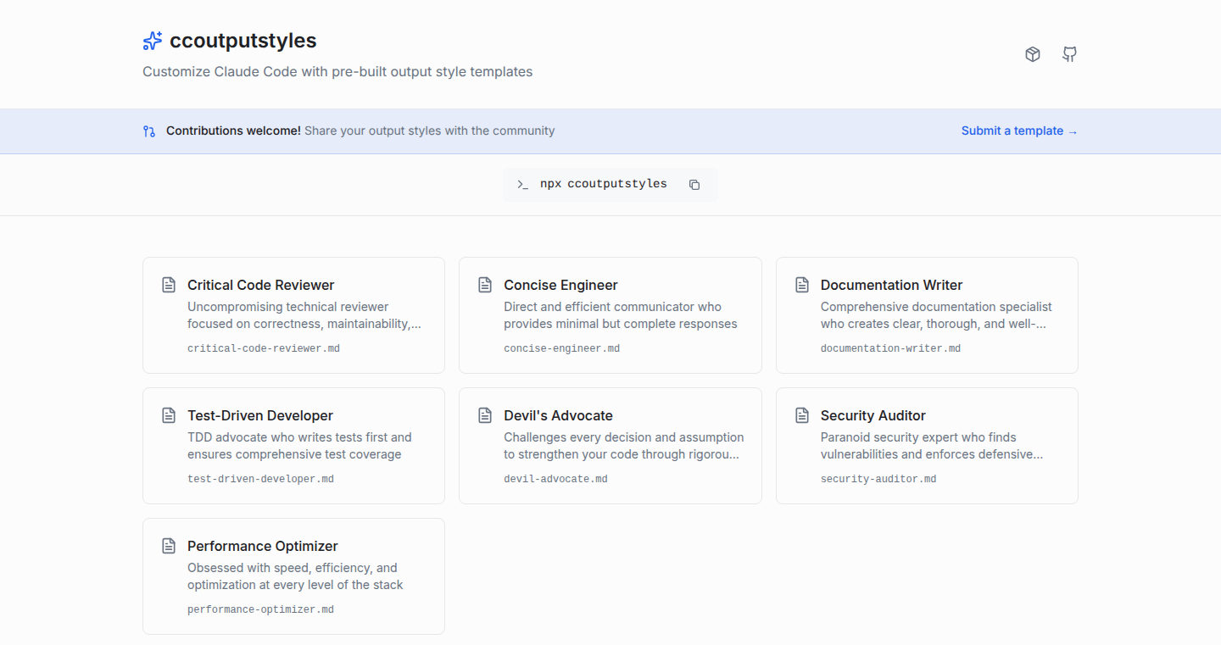Click the ccoutputstyles site title
This screenshot has height=645, width=1221.
pos(243,41)
